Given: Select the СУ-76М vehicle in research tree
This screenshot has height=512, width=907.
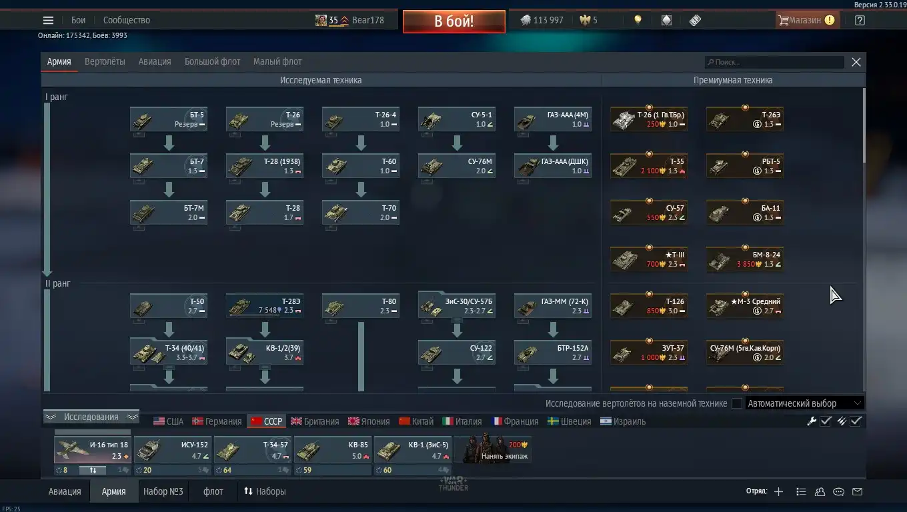Looking at the screenshot, I should point(457,166).
